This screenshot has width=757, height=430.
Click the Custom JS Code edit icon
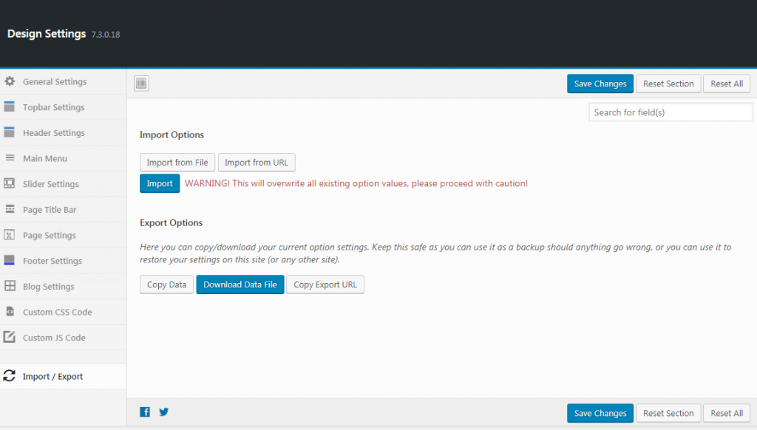coord(9,337)
